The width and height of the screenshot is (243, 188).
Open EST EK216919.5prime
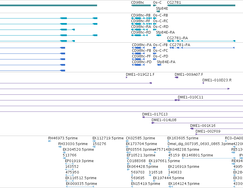pyautogui.click(x=184, y=167)
